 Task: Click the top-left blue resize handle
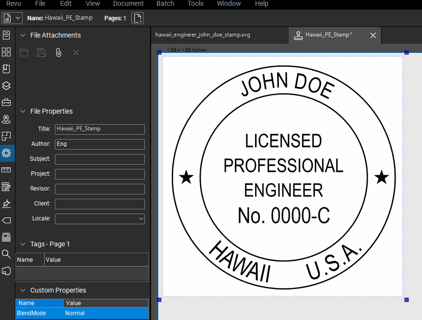159,52
